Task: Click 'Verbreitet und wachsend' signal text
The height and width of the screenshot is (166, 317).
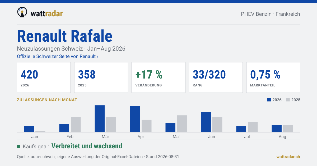Action: (87, 146)
